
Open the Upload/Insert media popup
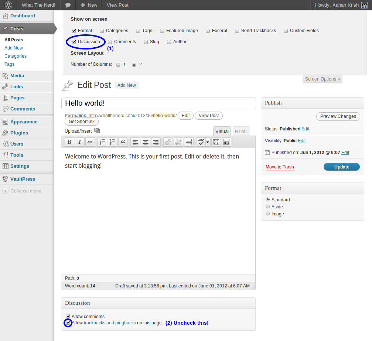click(97, 131)
